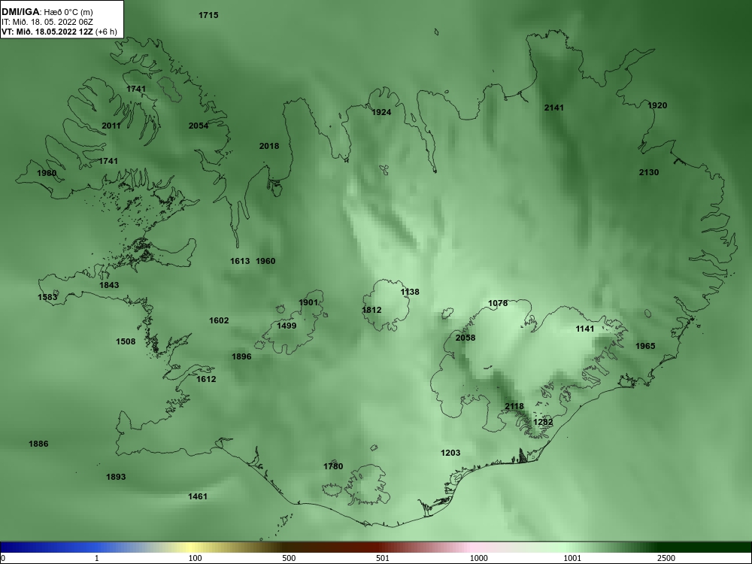Click the 1901 glacier label
This screenshot has width=752, height=564.
pyautogui.click(x=308, y=302)
